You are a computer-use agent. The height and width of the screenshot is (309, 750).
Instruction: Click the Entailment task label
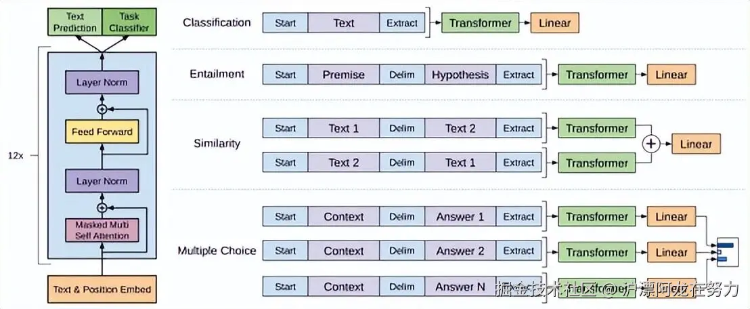point(217,74)
